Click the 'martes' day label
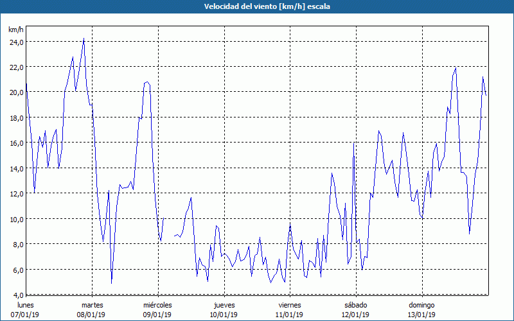The width and height of the screenshot is (514, 321). 92,305
